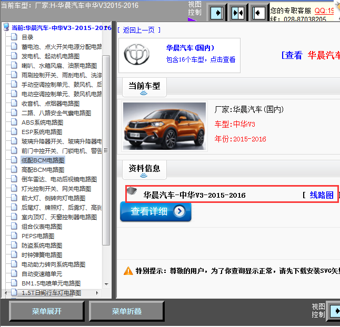Click the warning triangle icon near 特别提示
The height and width of the screenshot is (327, 340).
click(x=128, y=271)
